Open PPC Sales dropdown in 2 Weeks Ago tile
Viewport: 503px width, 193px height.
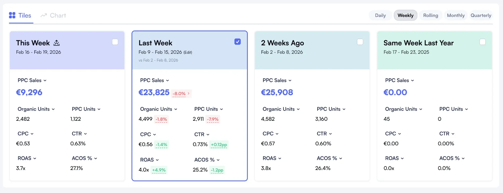click(277, 80)
